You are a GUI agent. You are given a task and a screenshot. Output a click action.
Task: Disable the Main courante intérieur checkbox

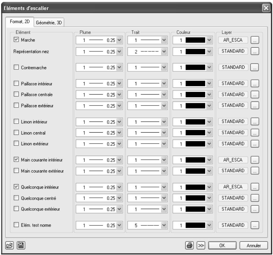(x=16, y=159)
